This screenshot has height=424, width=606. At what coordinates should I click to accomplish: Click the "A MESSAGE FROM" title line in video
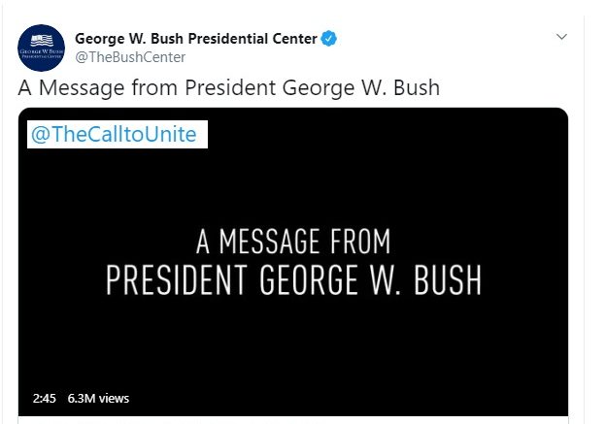point(293,240)
